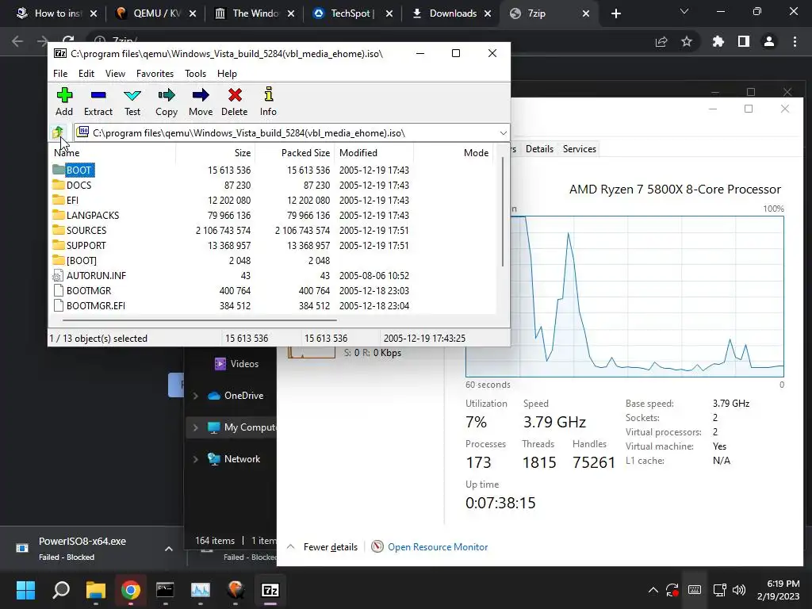Open the Help menu in 7-Zip
The image size is (812, 609).
point(227,74)
